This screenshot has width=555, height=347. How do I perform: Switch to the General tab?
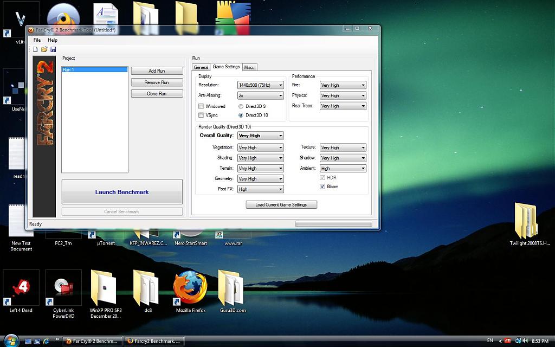(x=201, y=67)
